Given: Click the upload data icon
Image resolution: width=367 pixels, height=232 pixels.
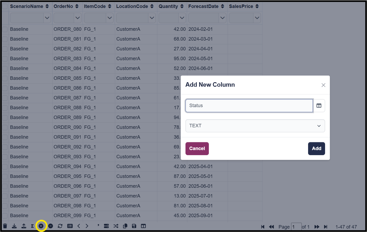Looking at the screenshot, I should click(24, 226).
